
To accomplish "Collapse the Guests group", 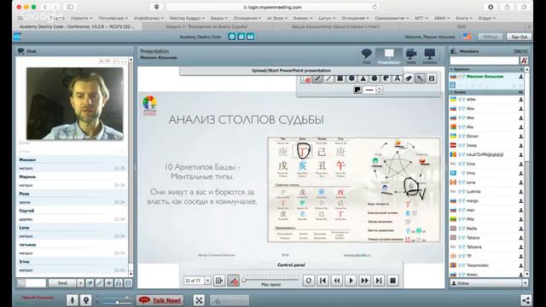I will click(x=487, y=92).
